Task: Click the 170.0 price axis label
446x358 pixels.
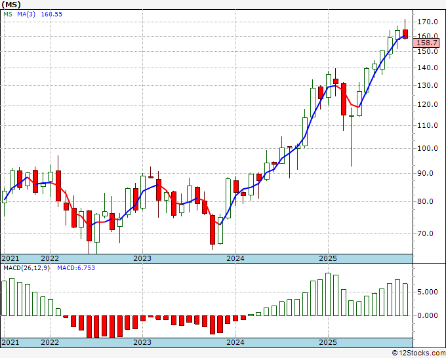Action: (x=427, y=22)
